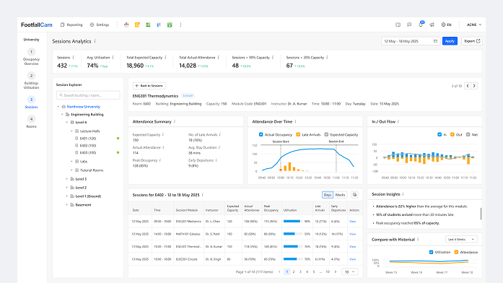Switch sessions table to Weeks

click(340, 195)
